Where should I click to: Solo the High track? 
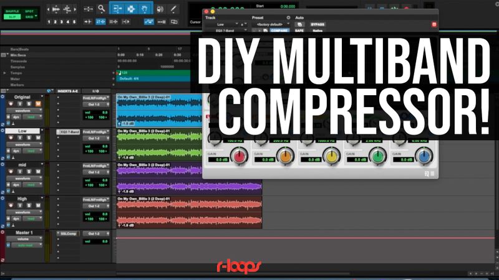[x=29, y=206]
